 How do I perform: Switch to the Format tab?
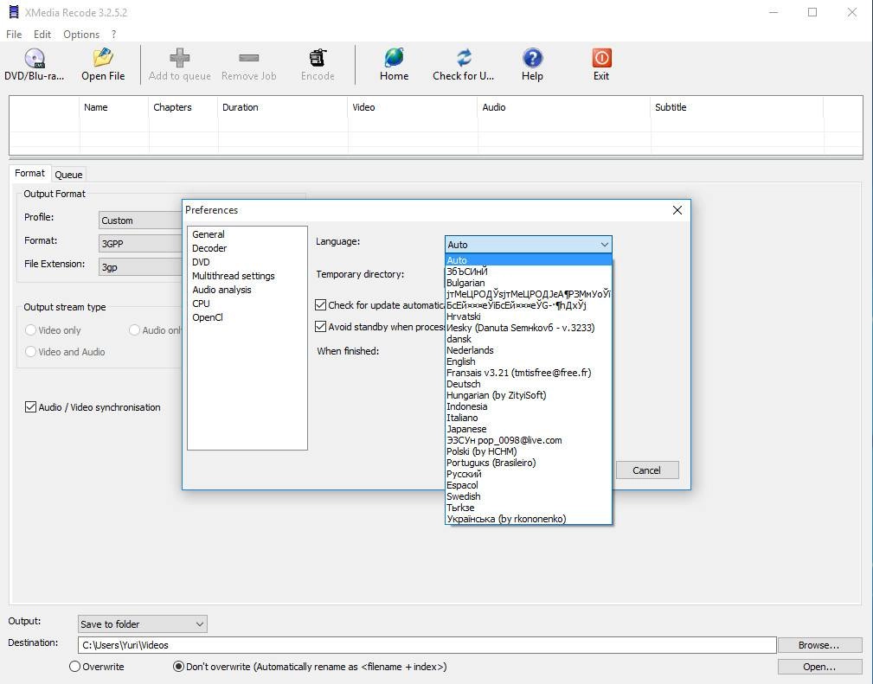pyautogui.click(x=29, y=173)
